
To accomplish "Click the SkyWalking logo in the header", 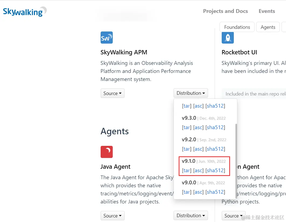I will (x=25, y=12).
